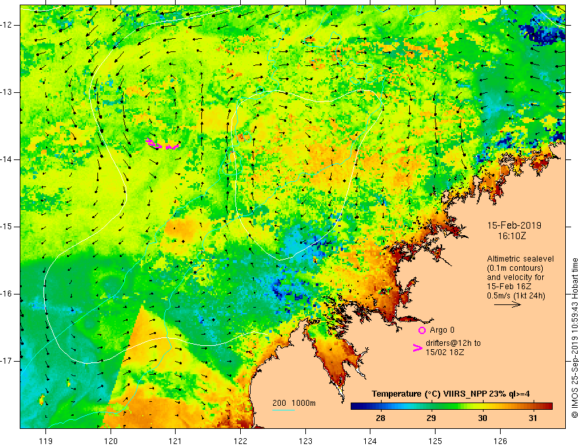Click the '16:10Z' time text
The width and height of the screenshot is (579, 448).
point(512,236)
